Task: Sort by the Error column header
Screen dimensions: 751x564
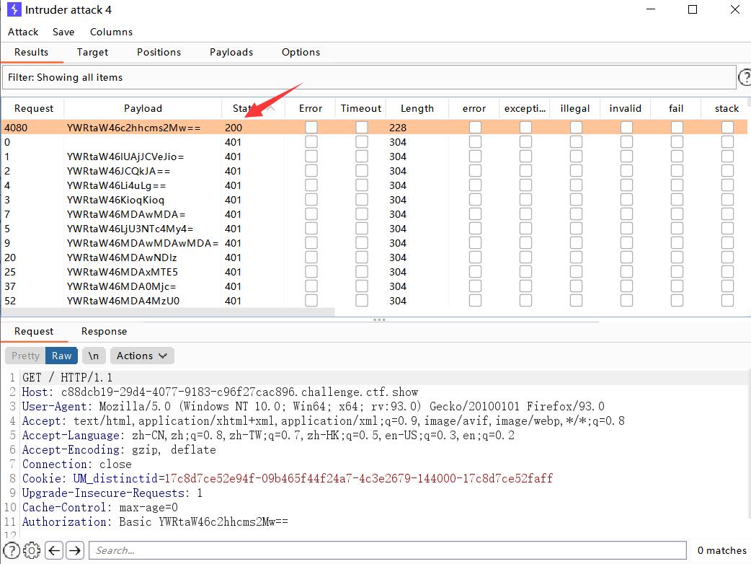Action: [x=311, y=108]
